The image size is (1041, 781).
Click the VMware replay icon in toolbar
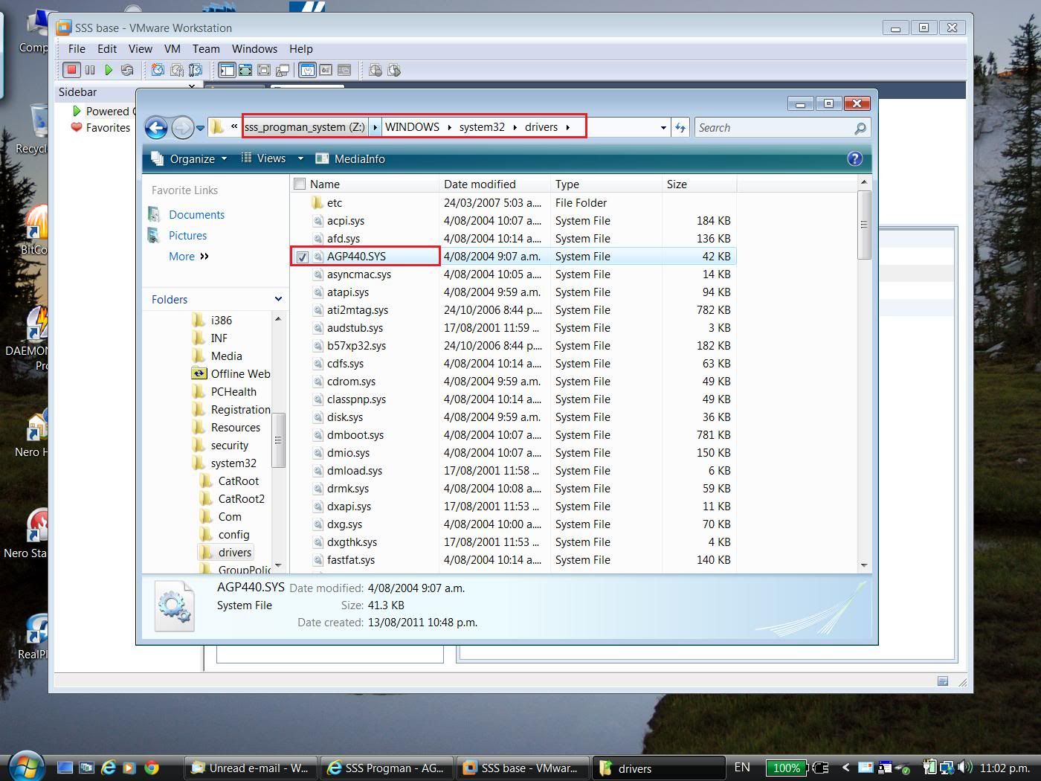point(394,70)
